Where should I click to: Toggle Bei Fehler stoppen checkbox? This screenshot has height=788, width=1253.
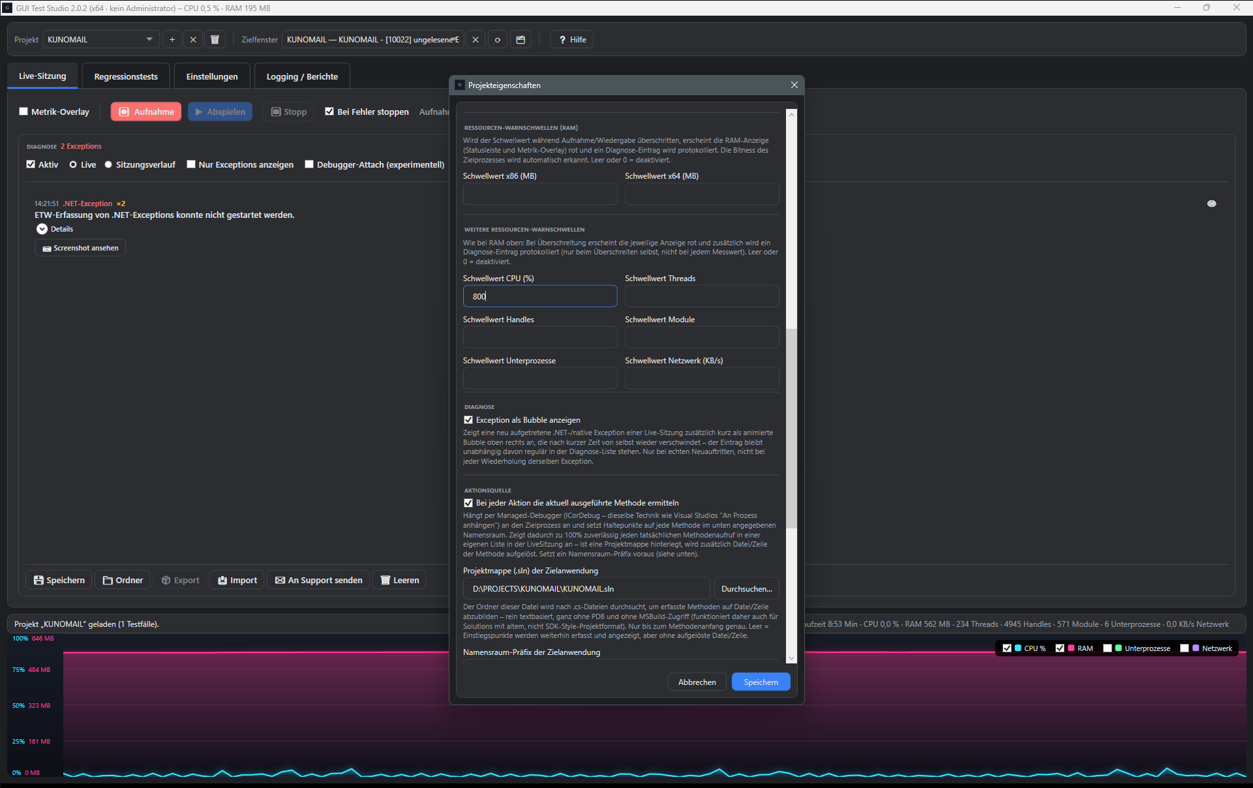(x=329, y=112)
